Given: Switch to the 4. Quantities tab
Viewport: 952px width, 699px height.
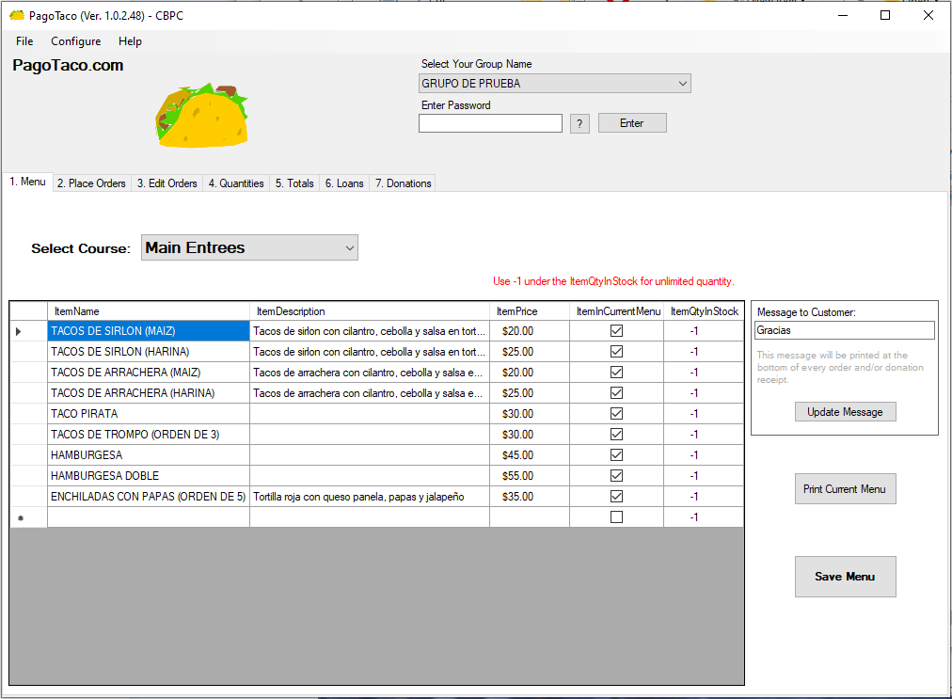Looking at the screenshot, I should point(236,183).
